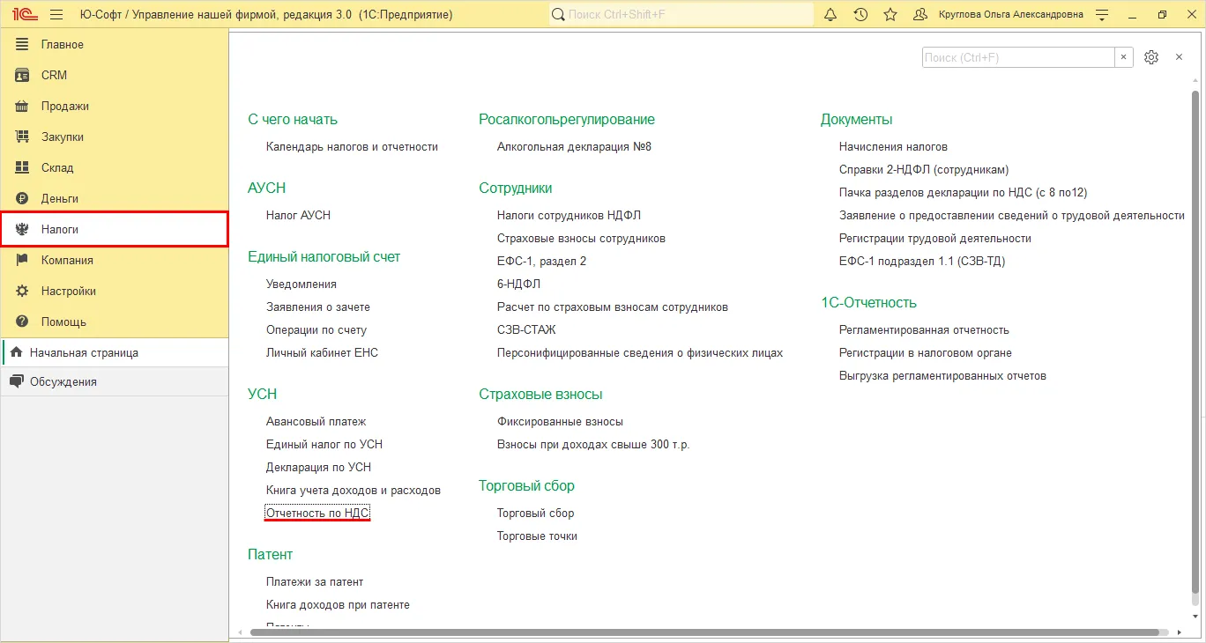Open 6-НДФЛ link
Screen dimensions: 1206x643
(518, 284)
